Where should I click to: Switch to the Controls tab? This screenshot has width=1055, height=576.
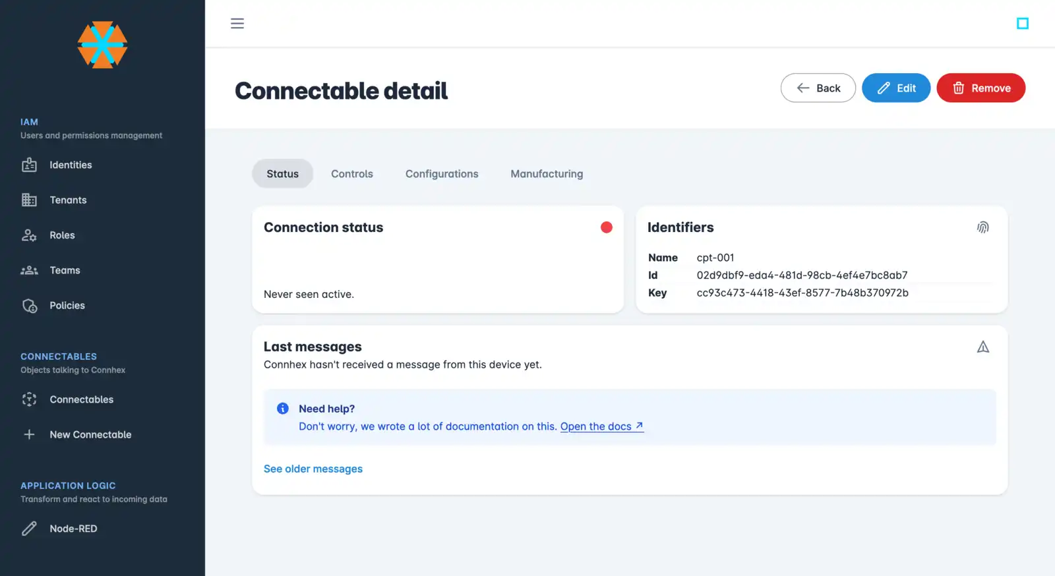[352, 174]
